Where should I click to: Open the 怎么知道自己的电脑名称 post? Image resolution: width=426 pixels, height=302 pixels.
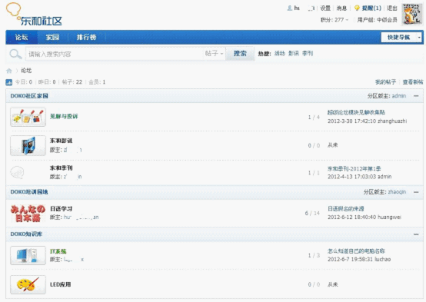(x=356, y=251)
